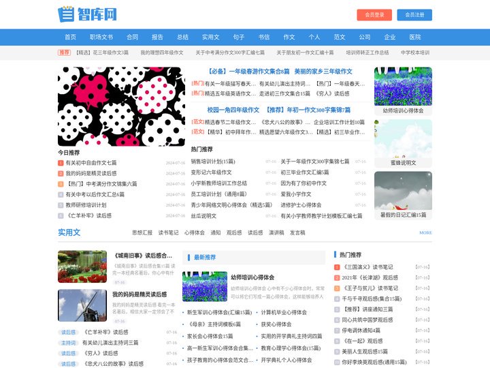490x368 pixels.
Task: Click the 蜜蜂说明文 sidebar thumbnail
Action: point(403,143)
